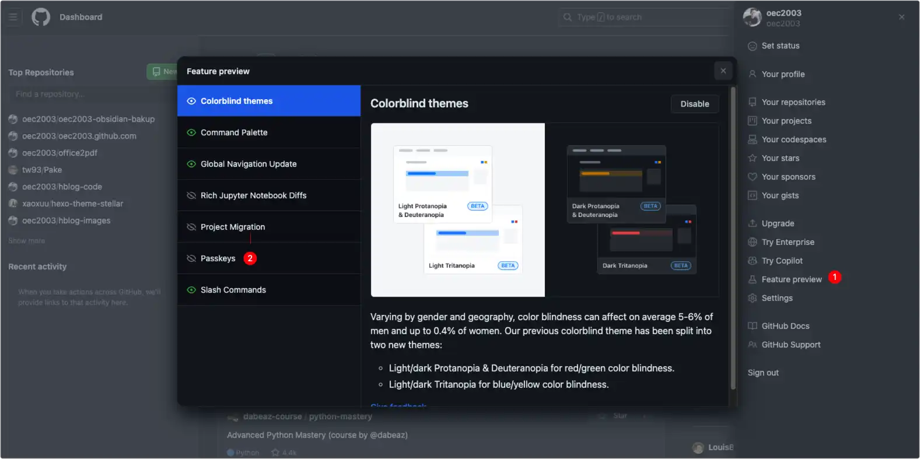This screenshot has height=459, width=920.
Task: Click the repo icon beside Your repositories
Action: tap(753, 102)
